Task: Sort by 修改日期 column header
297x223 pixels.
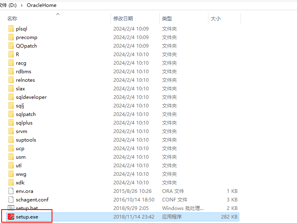Action: [x=123, y=18]
